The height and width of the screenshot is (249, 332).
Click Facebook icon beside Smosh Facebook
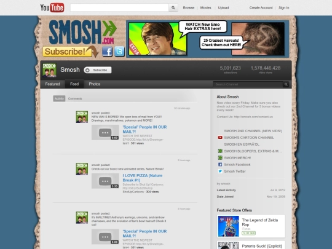coord(220,165)
